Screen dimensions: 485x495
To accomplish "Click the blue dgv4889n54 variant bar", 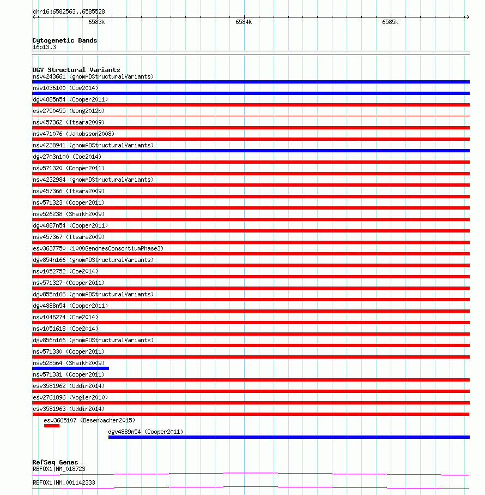I will 289,437.
